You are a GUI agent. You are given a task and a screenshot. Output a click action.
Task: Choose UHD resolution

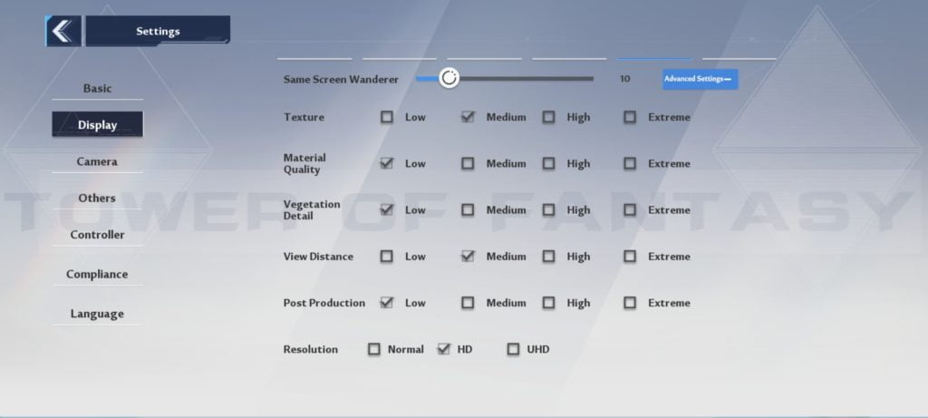pos(513,349)
